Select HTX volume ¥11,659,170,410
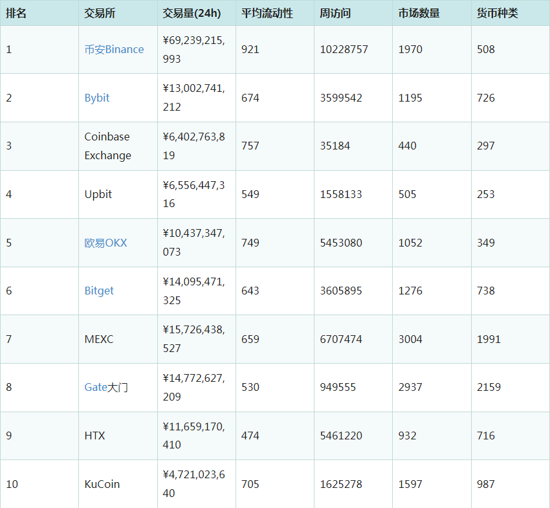 point(193,436)
